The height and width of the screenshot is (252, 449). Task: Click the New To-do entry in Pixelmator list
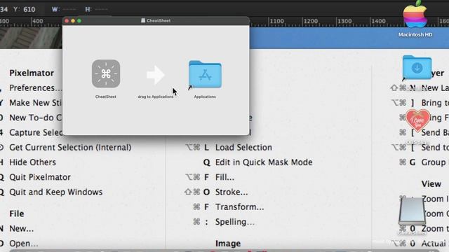pyautogui.click(x=36, y=118)
